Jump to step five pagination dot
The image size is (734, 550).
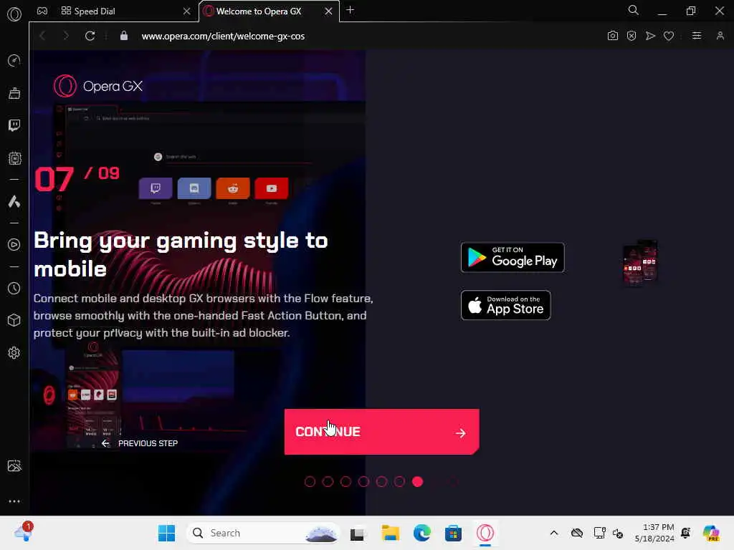tap(381, 482)
